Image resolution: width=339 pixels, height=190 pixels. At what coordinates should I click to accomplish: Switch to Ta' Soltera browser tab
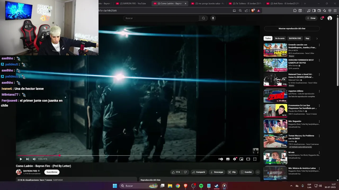(x=245, y=3)
